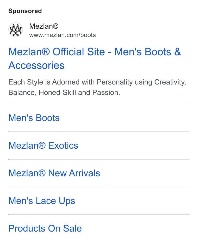The height and width of the screenshot is (242, 198).
Task: Click the word "Exotics" in the sitelinks
Action: (x=63, y=146)
